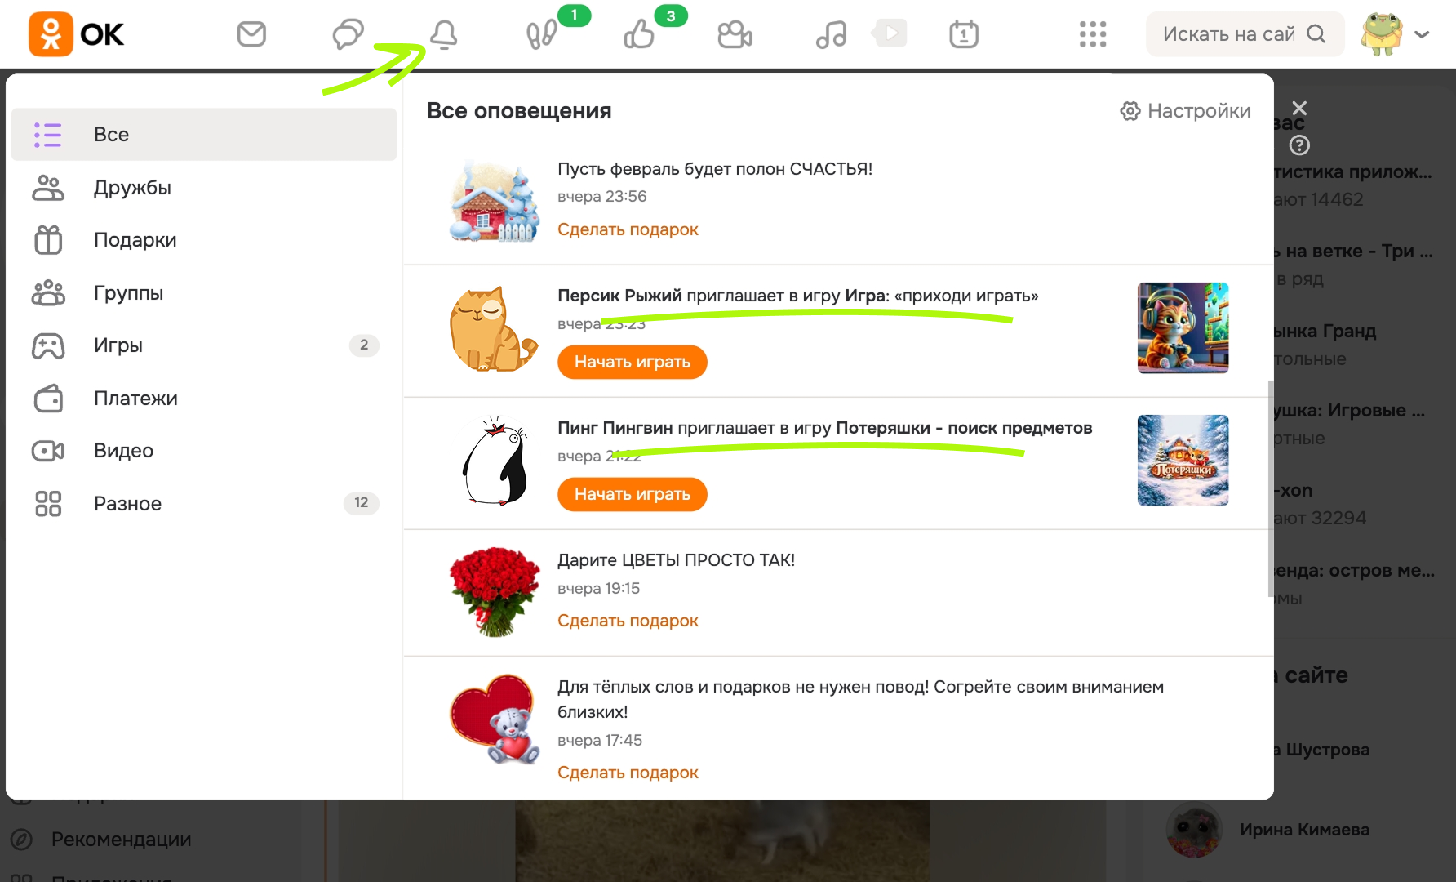Open the video camera icon in header
The width and height of the screenshot is (1456, 882).
(x=735, y=34)
